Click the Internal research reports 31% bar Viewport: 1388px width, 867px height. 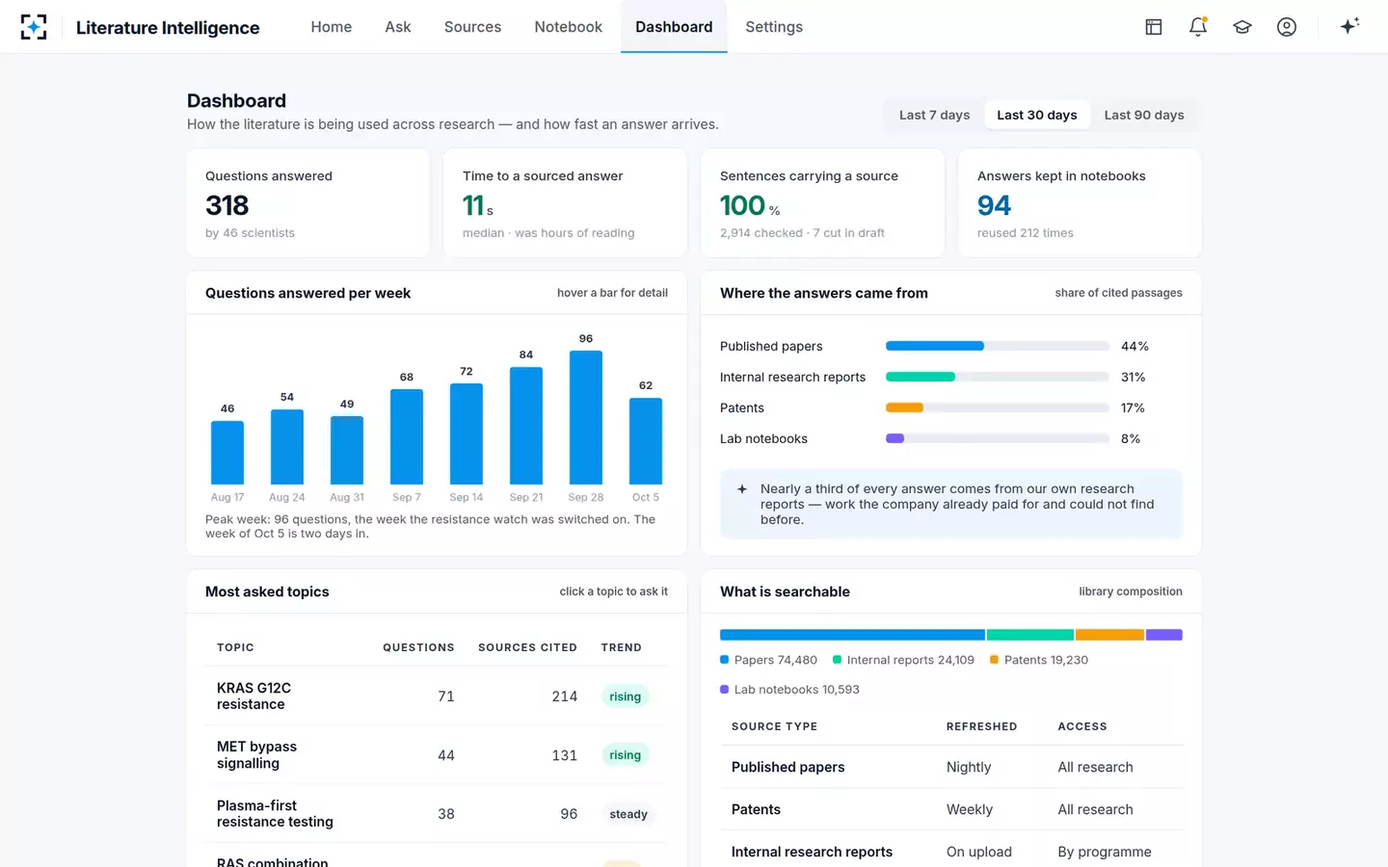[998, 377]
